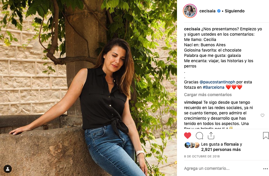Like vimdepal's comment with the small heart

pyautogui.click(x=263, y=116)
